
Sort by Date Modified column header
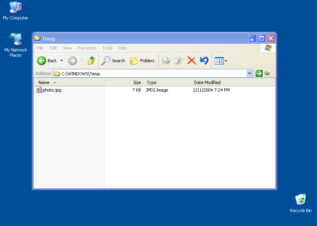coord(214,82)
